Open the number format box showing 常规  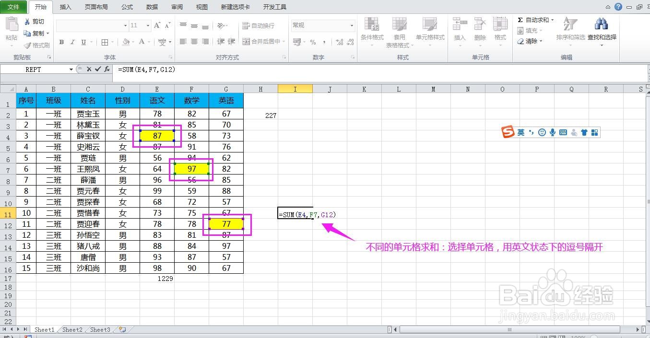coord(322,25)
